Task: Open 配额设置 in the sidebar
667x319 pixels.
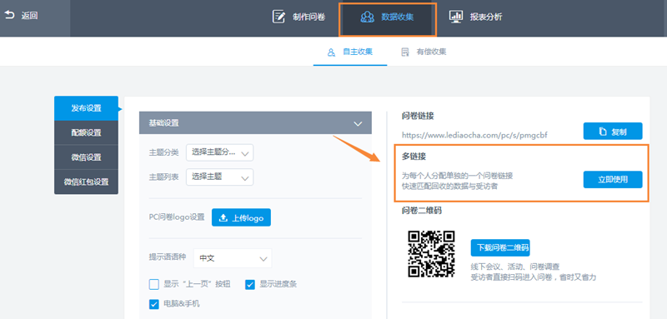Action: click(87, 133)
